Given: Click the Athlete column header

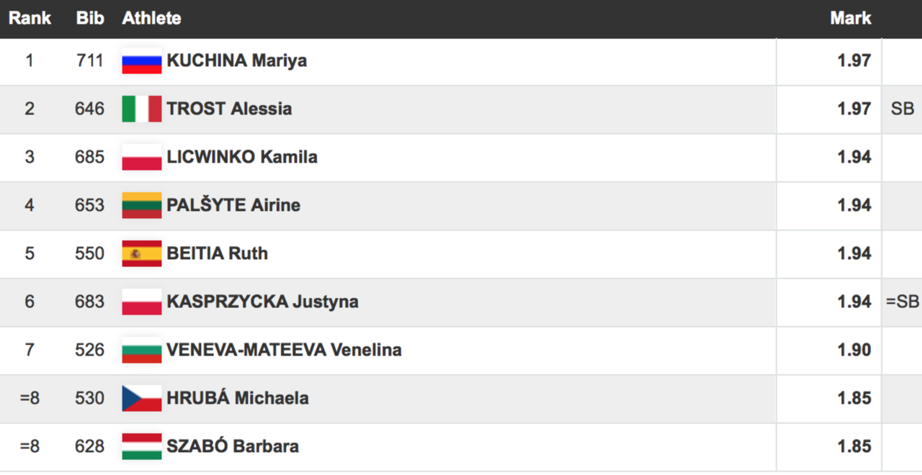Looking at the screenshot, I should click(x=151, y=18).
